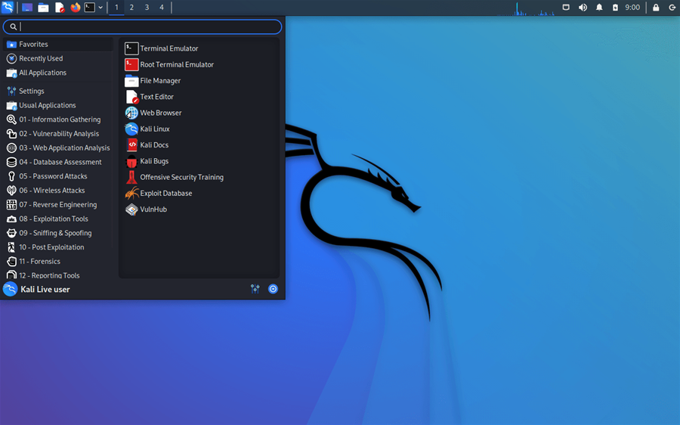Select the Recently Used category
The height and width of the screenshot is (425, 680).
coord(58,58)
